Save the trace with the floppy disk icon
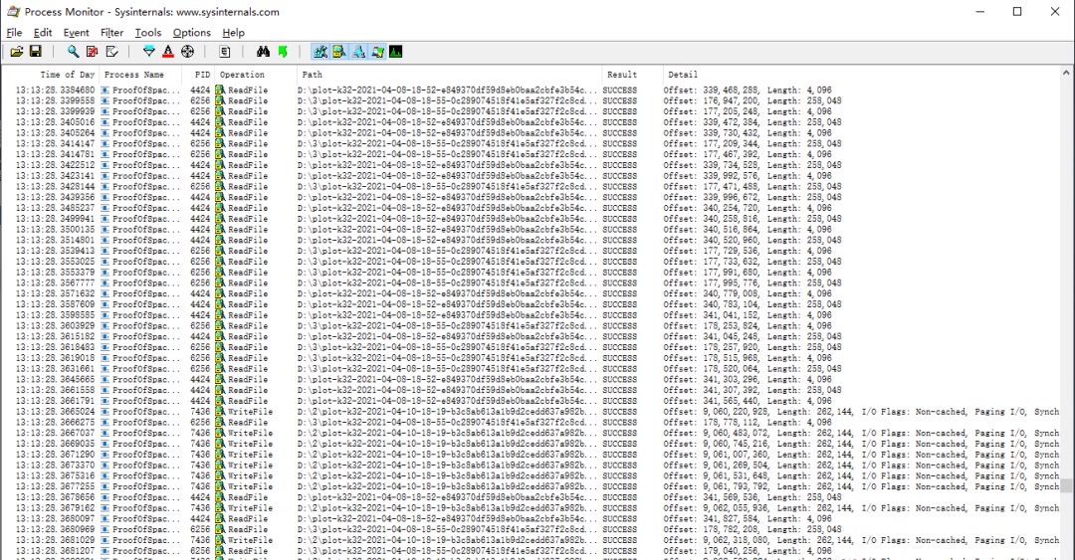Viewport: 1075px width, 560px height. click(35, 52)
